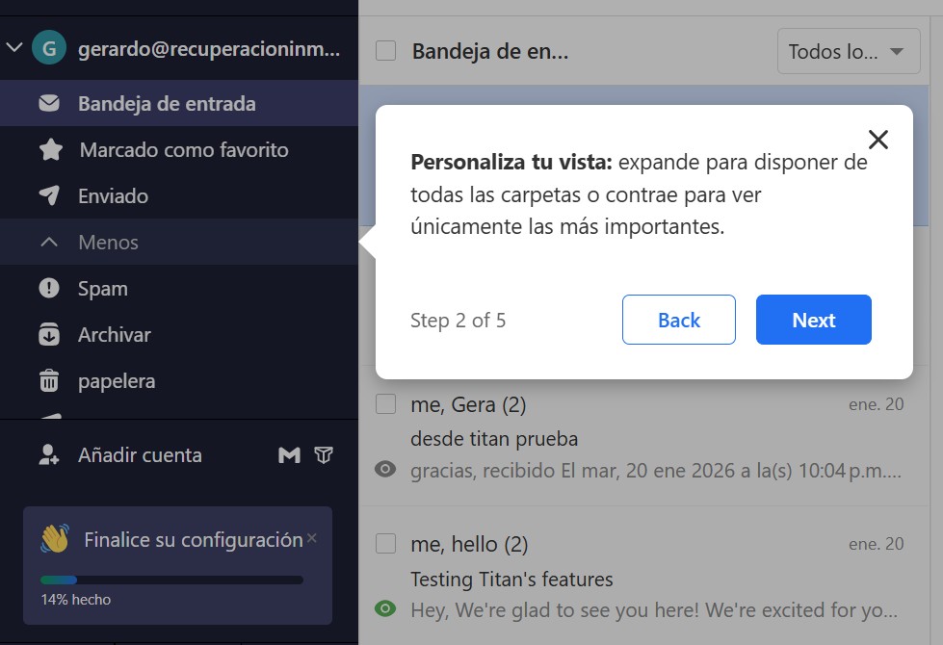Open the Bandeja de entrada folder
The height and width of the screenshot is (645, 943).
166,104
